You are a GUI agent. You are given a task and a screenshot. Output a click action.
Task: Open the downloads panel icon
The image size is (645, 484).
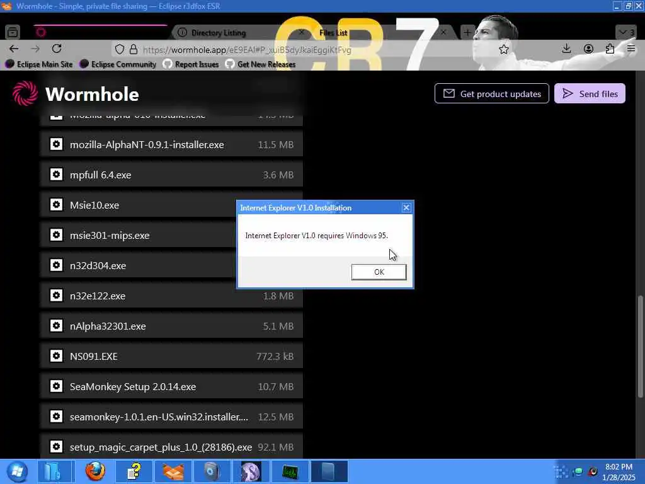point(566,49)
